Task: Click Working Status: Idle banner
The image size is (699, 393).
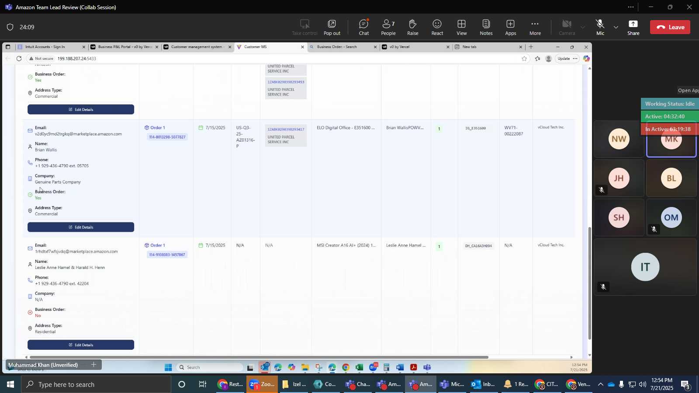Action: coord(670,104)
